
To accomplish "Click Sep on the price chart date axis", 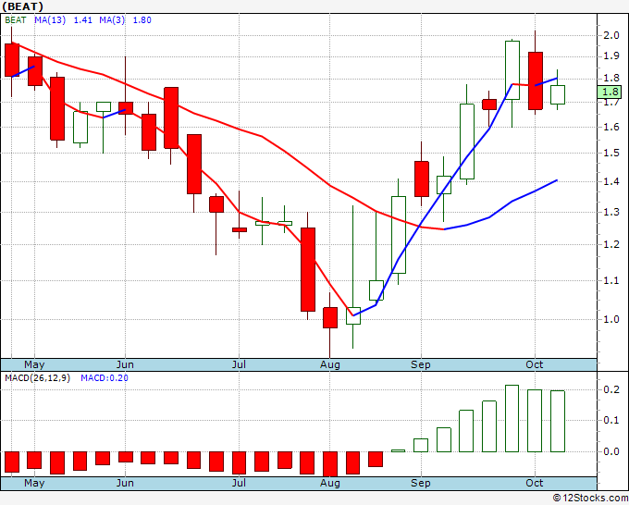I will pos(421,364).
